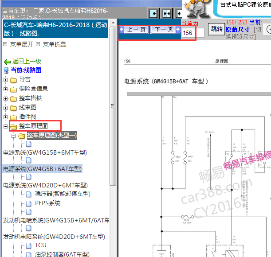
Task: Click the tree panel scroll-up arrow
Action: 113,23
